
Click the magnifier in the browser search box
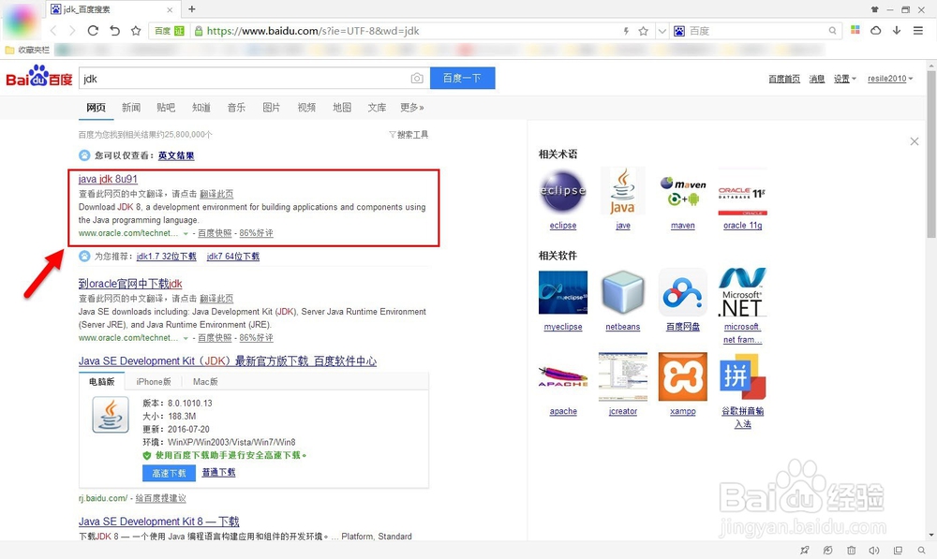point(832,31)
